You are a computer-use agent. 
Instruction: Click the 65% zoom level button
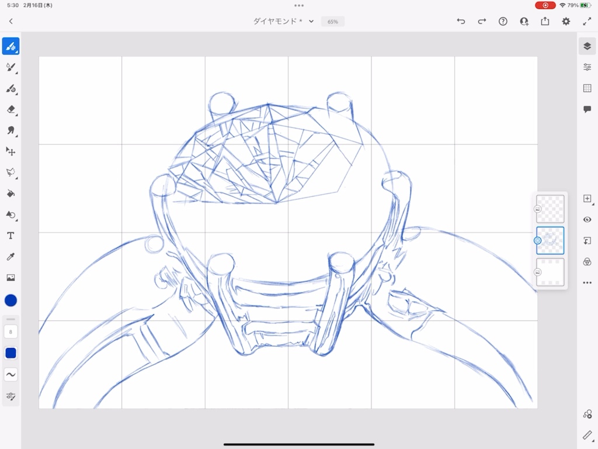(x=332, y=21)
